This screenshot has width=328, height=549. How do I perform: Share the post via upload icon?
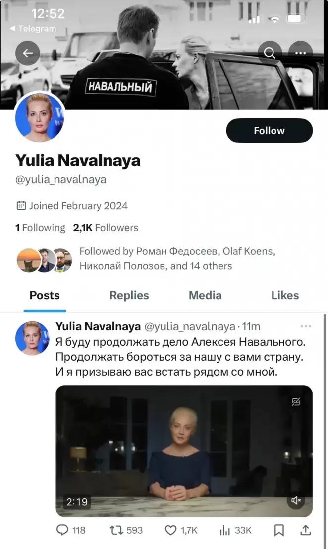tap(305, 530)
